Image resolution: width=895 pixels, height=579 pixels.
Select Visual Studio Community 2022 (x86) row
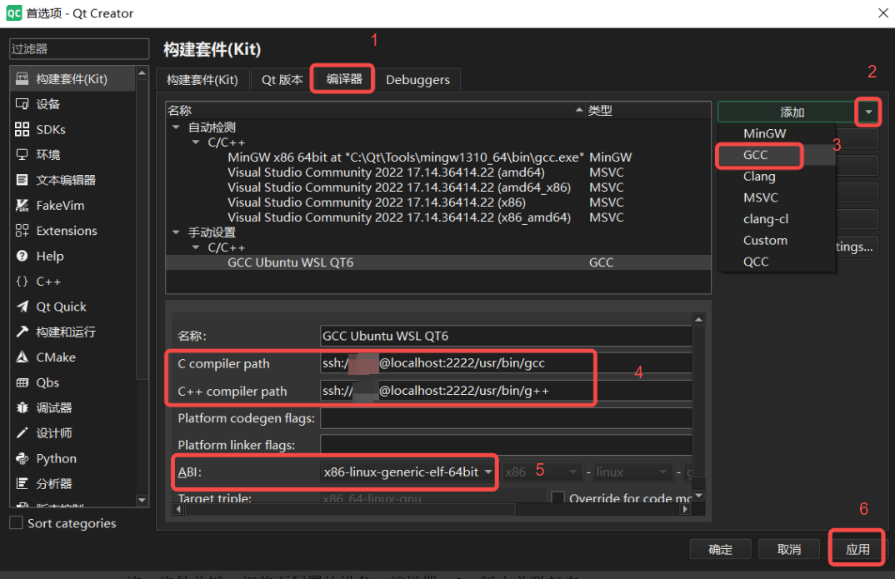pos(437,202)
